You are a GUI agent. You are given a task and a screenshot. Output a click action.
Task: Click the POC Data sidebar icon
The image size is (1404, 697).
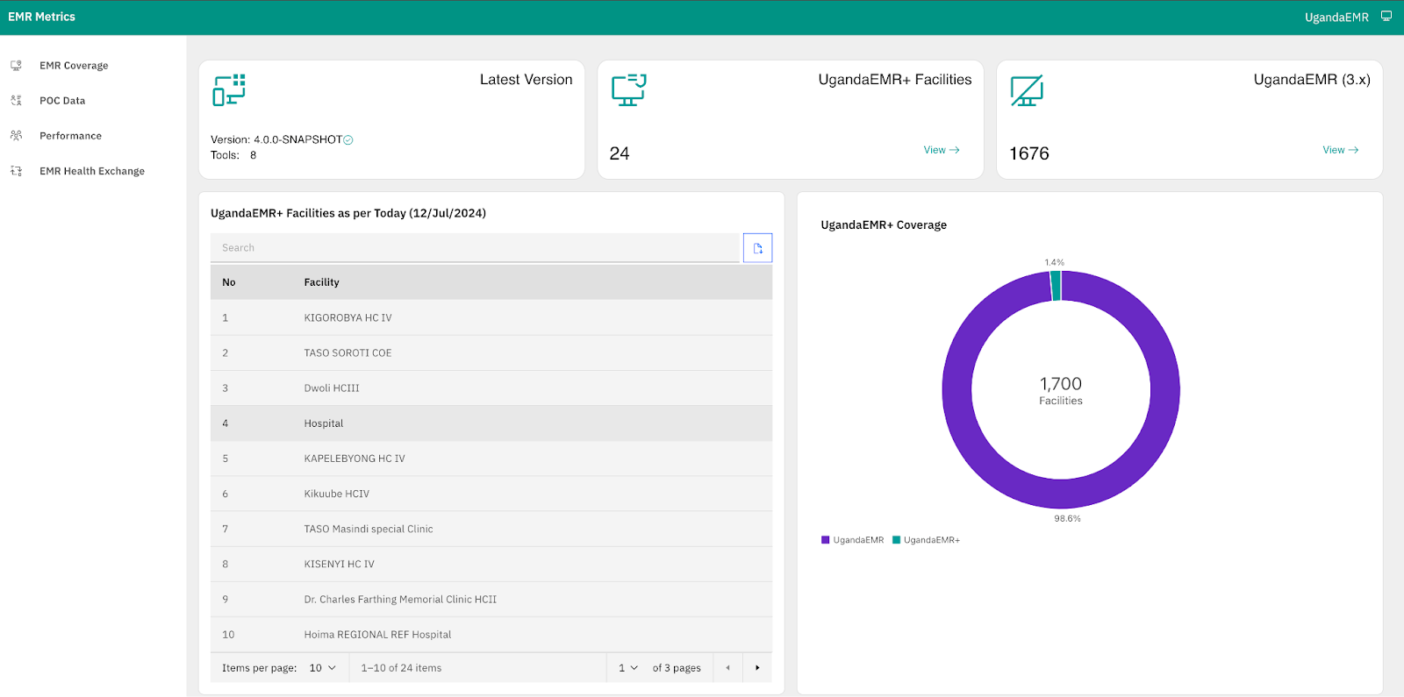16,101
